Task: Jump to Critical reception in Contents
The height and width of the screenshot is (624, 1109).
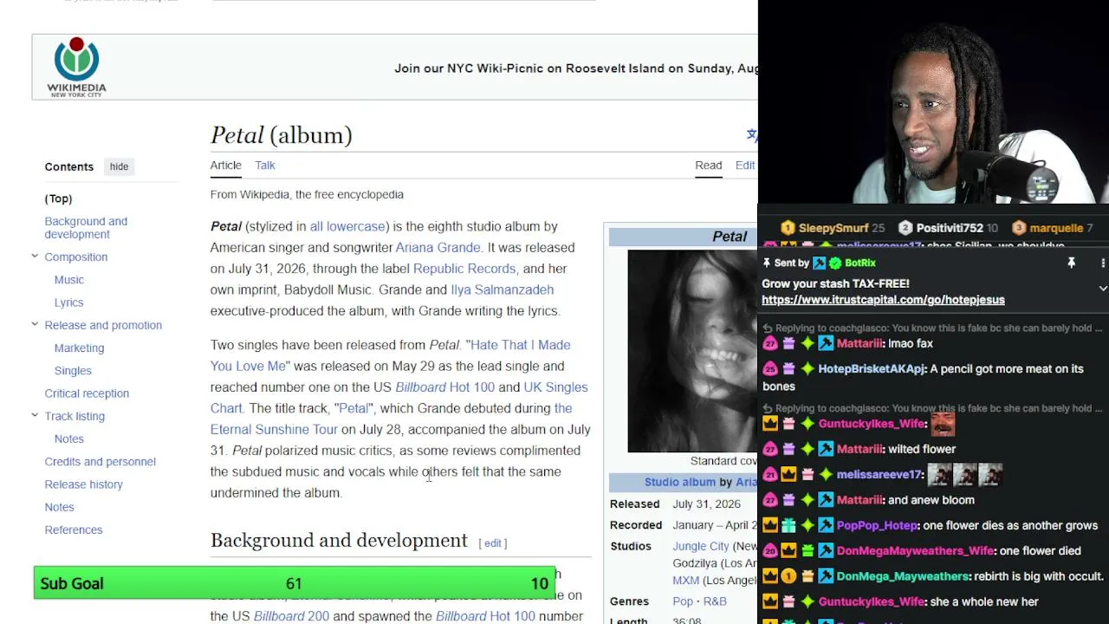Action: (x=87, y=393)
